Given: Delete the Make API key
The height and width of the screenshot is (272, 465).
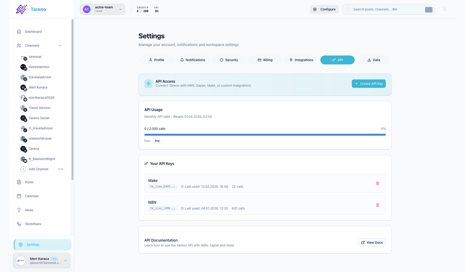Looking at the screenshot, I should tap(377, 183).
